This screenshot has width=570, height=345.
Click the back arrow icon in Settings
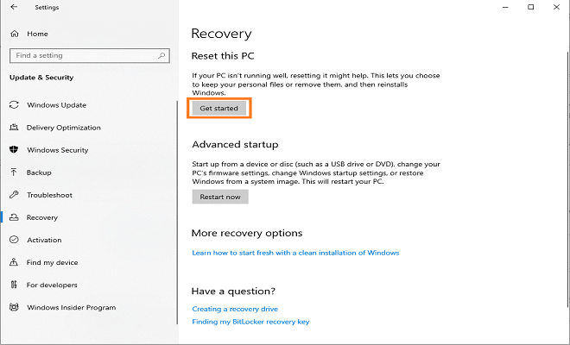point(14,8)
